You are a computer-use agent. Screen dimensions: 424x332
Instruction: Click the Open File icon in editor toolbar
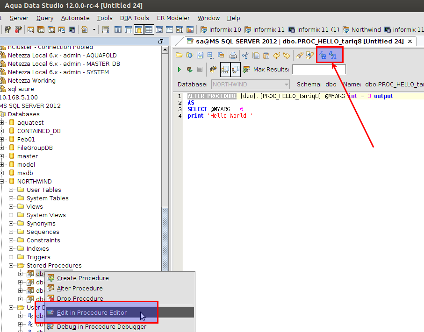(179, 56)
